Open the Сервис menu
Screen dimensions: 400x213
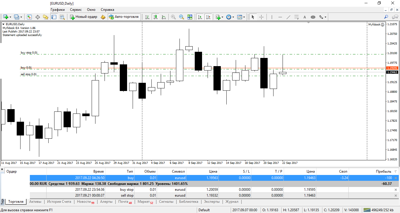click(x=76, y=10)
